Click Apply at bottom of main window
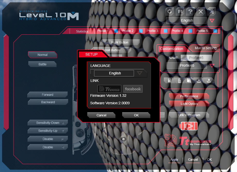 174,160
